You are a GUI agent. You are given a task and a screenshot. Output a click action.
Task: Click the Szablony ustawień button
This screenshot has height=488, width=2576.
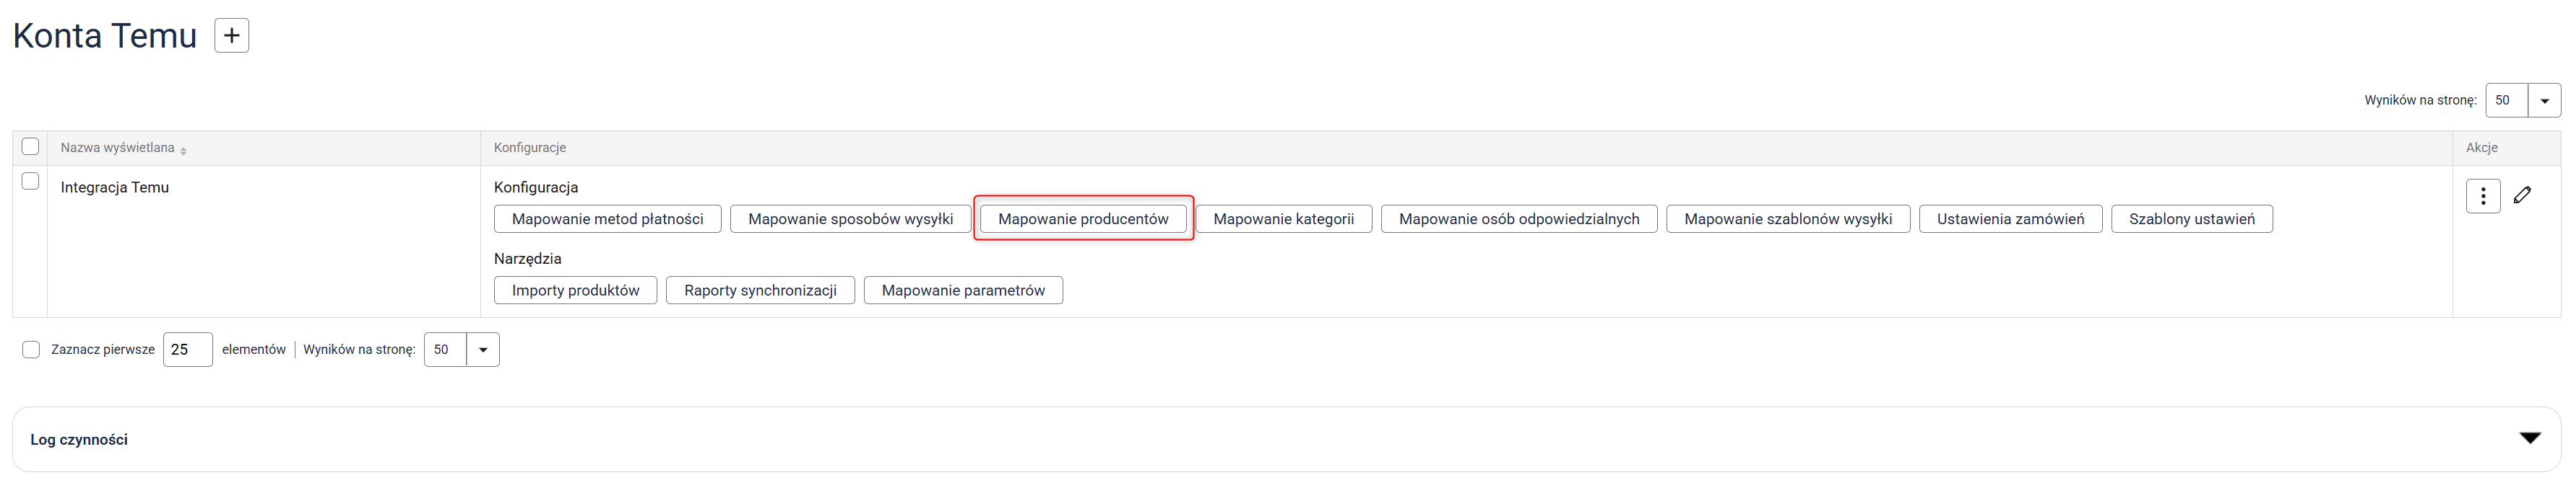tap(2191, 218)
